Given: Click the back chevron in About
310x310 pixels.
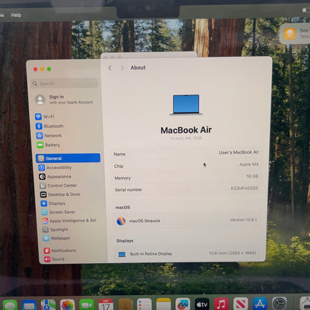Looking at the screenshot, I should pyautogui.click(x=110, y=68).
